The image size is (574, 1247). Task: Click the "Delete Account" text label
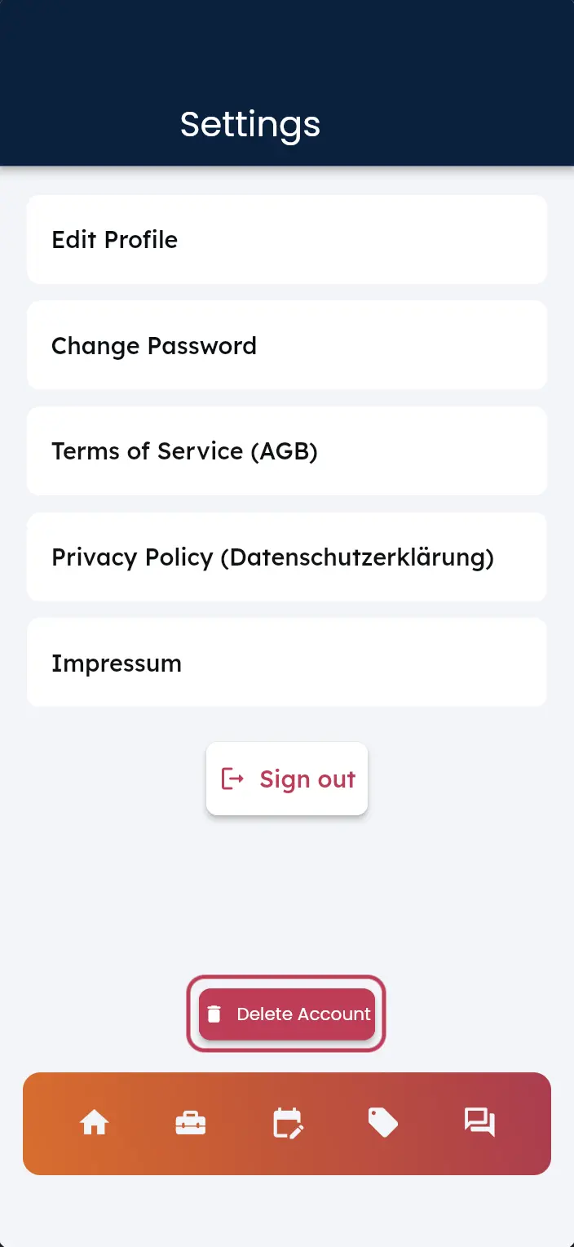(x=303, y=1014)
